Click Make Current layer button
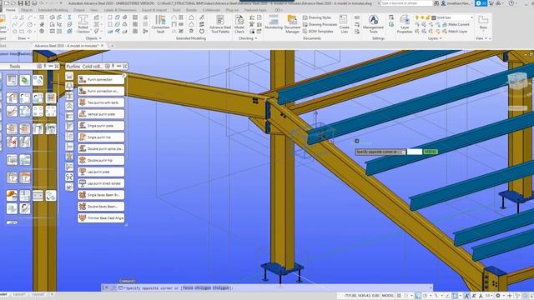This screenshot has width=534, height=300. pyautogui.click(x=456, y=24)
